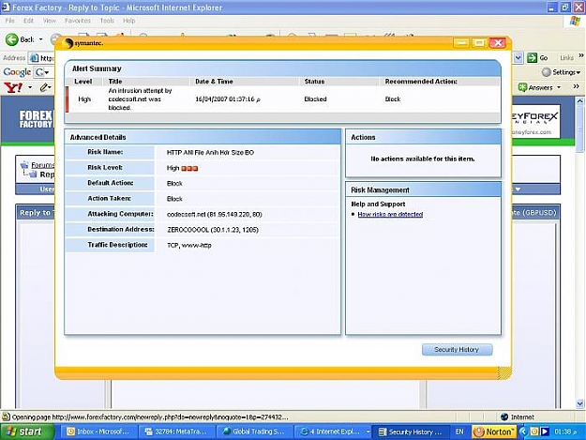Select the Level column header
This screenshot has width=586, height=440.
tap(83, 82)
